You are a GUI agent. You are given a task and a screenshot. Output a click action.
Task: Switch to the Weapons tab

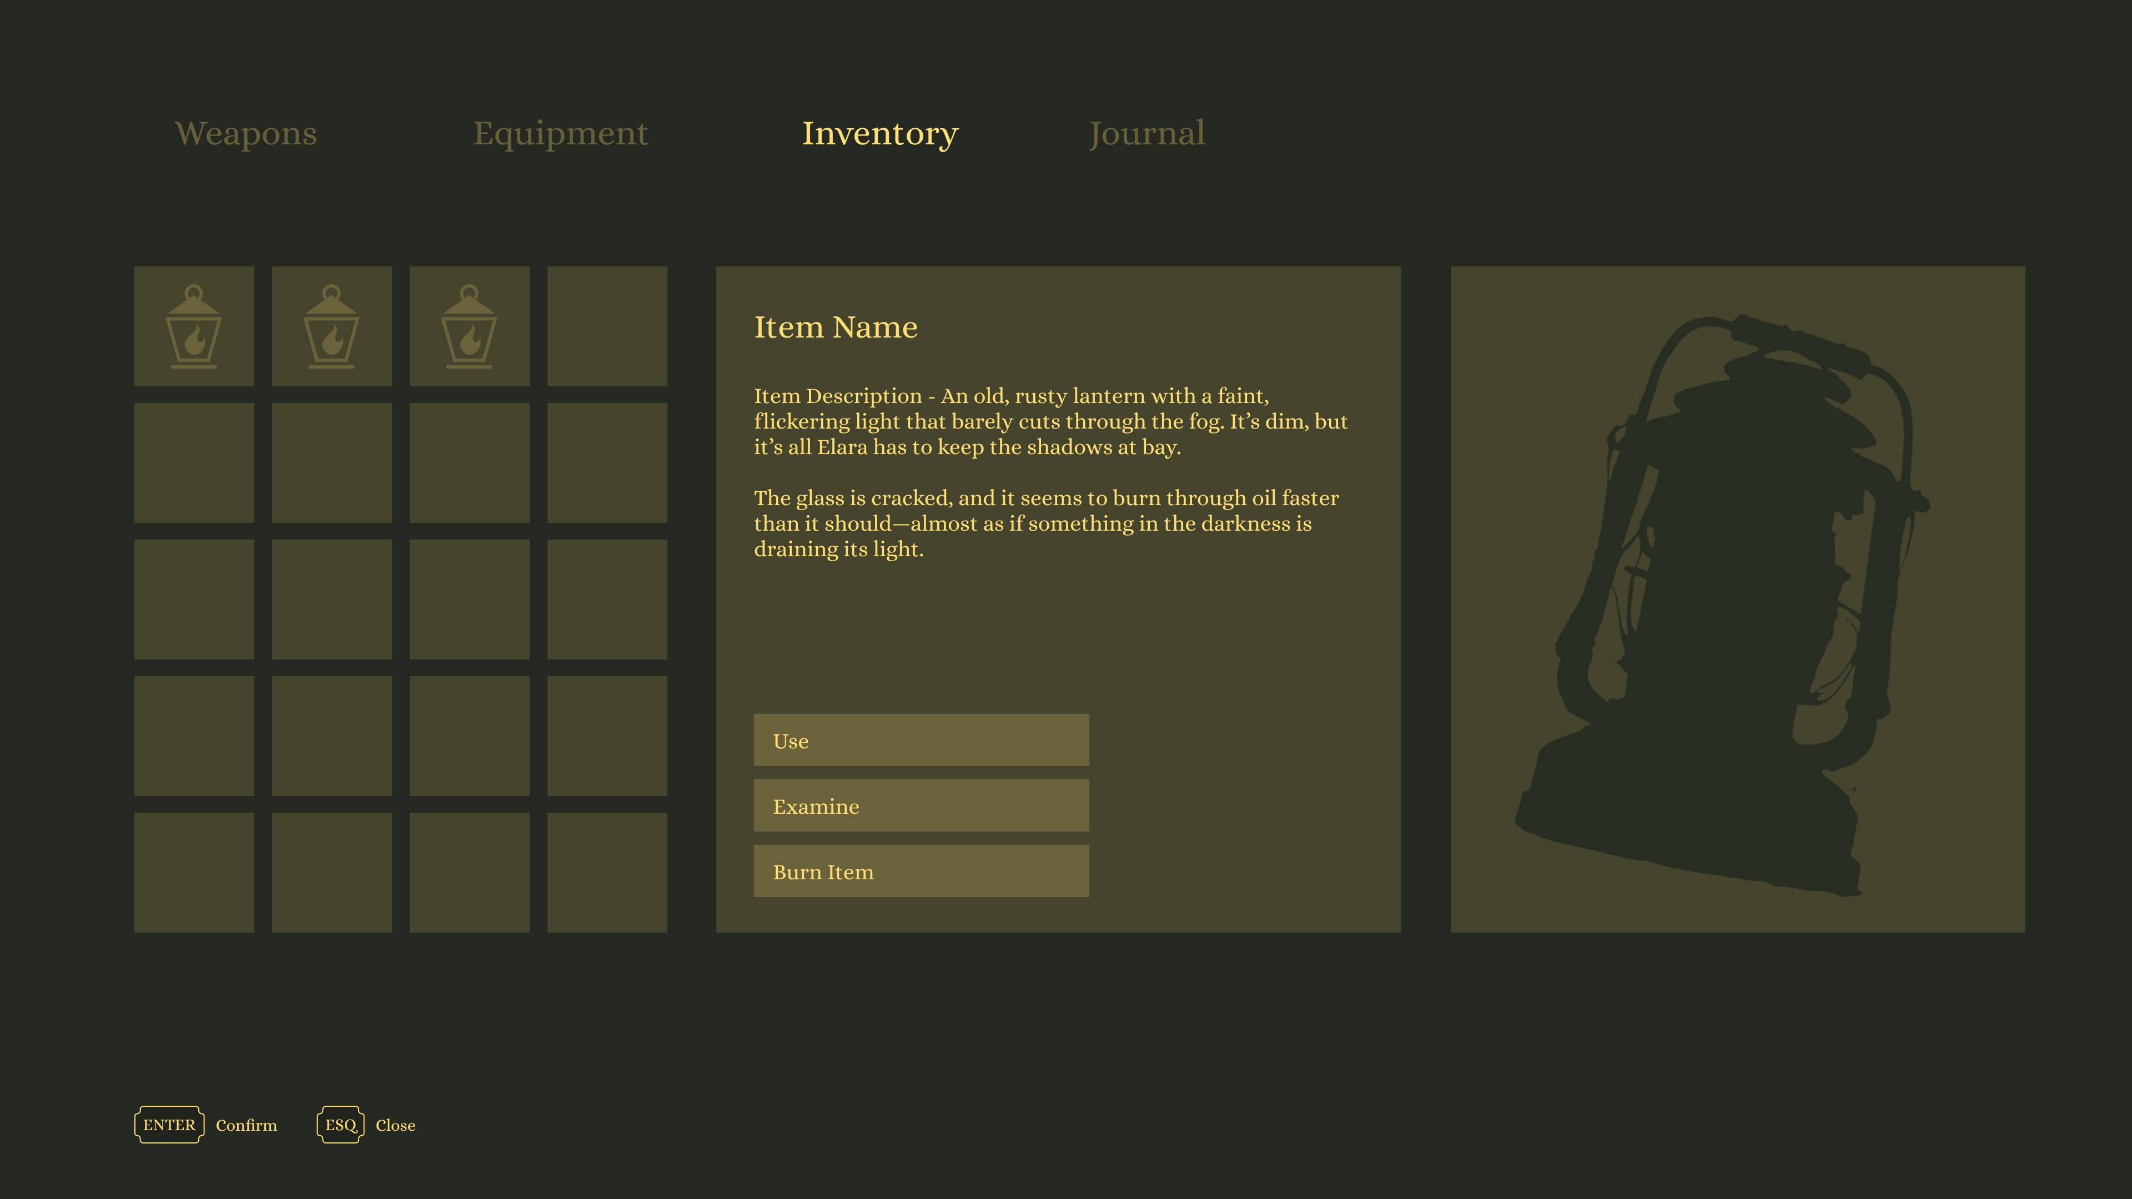pos(246,133)
